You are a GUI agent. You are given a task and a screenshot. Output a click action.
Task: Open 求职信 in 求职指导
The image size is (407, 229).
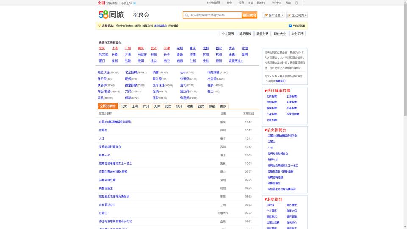pos(270,205)
